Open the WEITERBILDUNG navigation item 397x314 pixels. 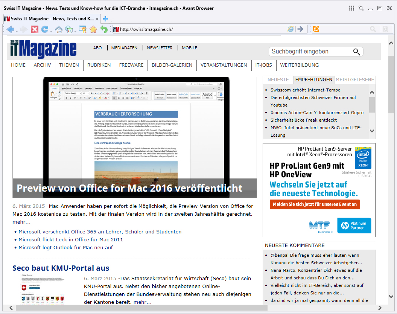[299, 65]
